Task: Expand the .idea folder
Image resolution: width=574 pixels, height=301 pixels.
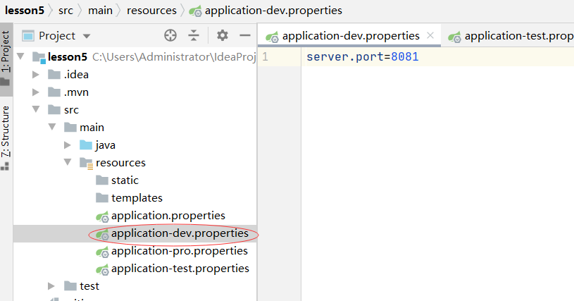Action: pyautogui.click(x=36, y=74)
